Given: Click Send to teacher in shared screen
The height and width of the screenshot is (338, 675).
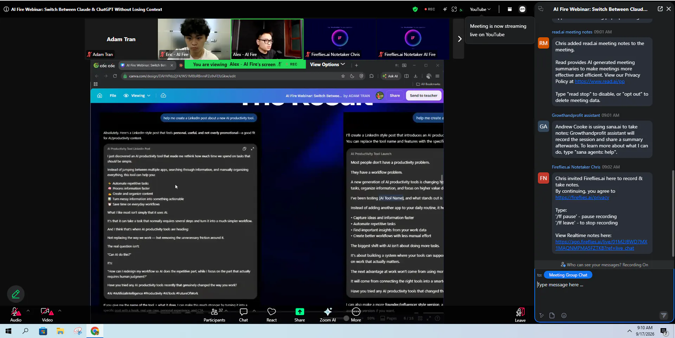Looking at the screenshot, I should [x=424, y=96].
